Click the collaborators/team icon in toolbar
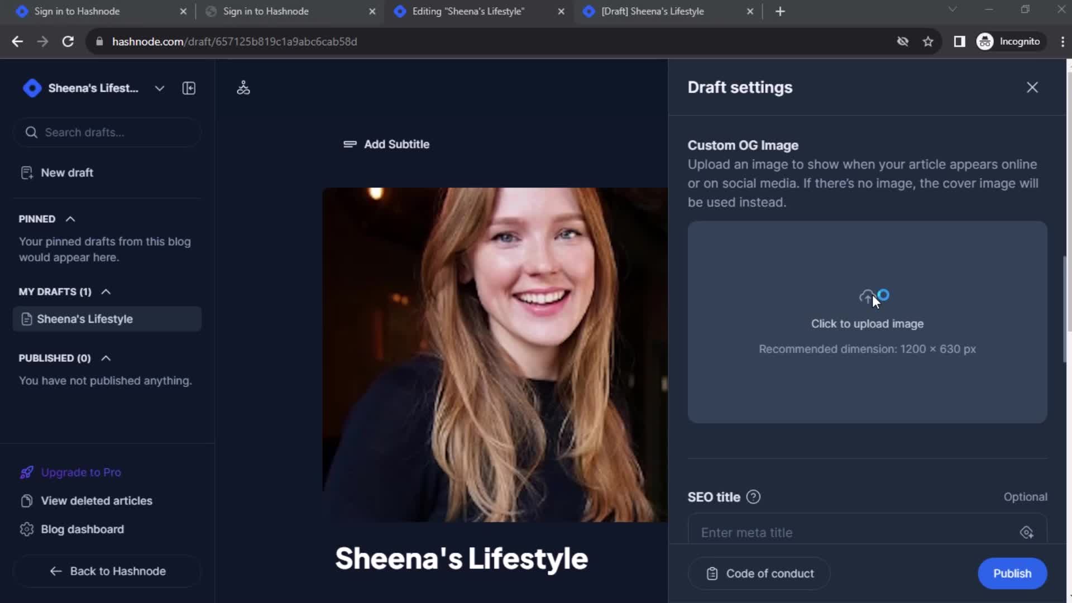The width and height of the screenshot is (1072, 603). click(243, 88)
